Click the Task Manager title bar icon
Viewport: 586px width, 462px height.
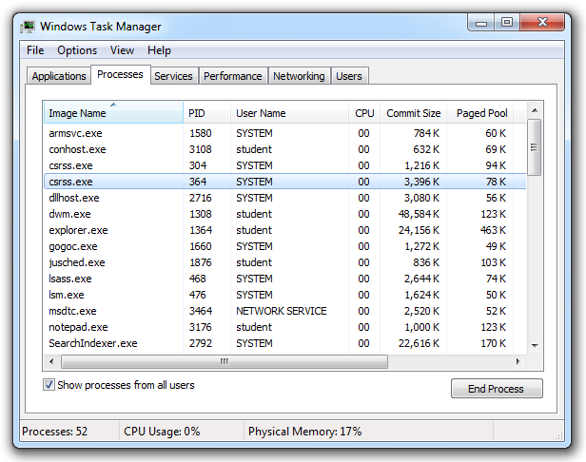coord(28,27)
